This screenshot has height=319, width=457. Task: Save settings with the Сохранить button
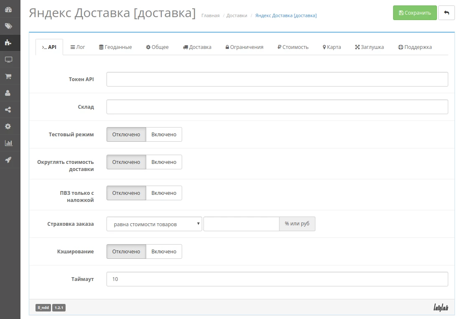pyautogui.click(x=415, y=13)
